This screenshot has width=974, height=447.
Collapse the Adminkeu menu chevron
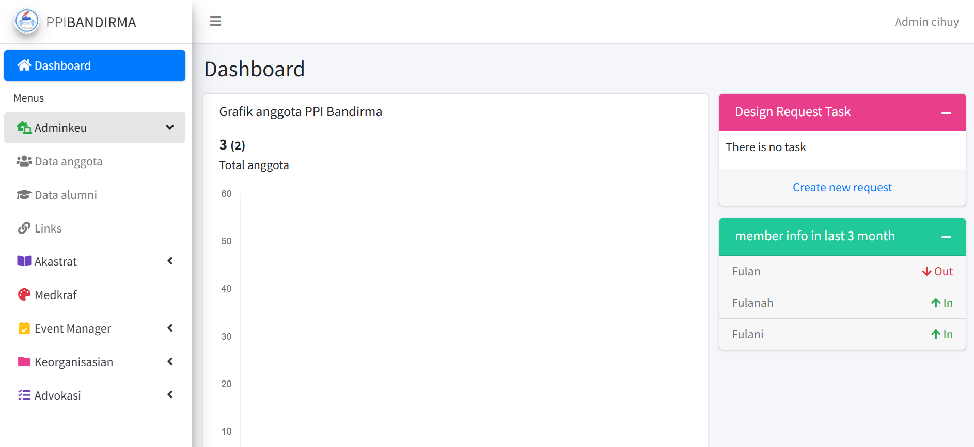point(170,128)
